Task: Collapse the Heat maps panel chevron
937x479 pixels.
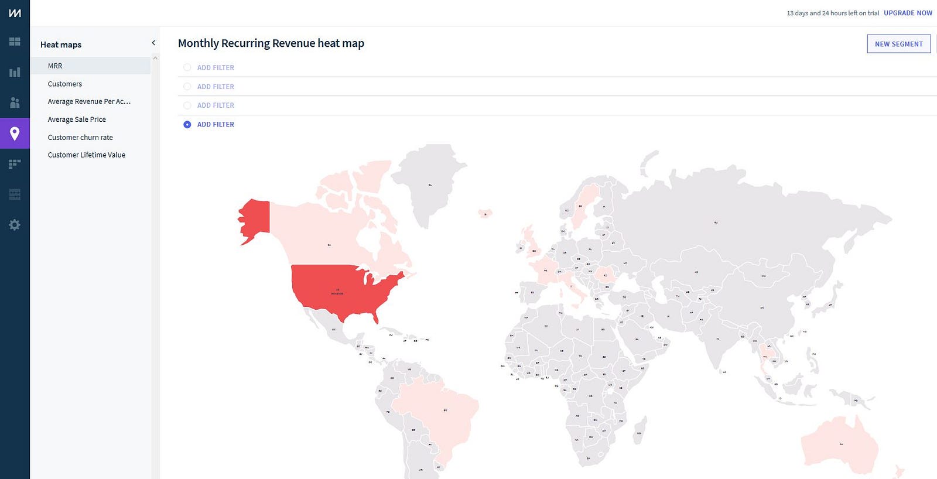Action: tap(153, 43)
